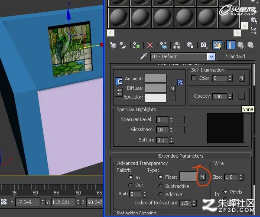
Task: Toggle the Ambient-Diffuse color lock button
Action: pyautogui.click(x=119, y=81)
